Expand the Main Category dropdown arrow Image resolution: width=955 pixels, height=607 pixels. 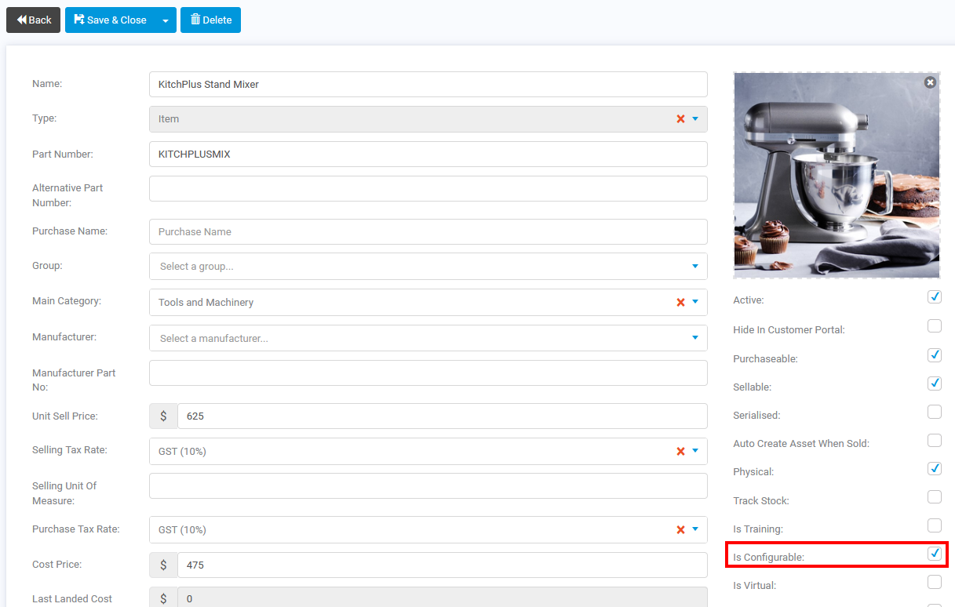(x=695, y=303)
